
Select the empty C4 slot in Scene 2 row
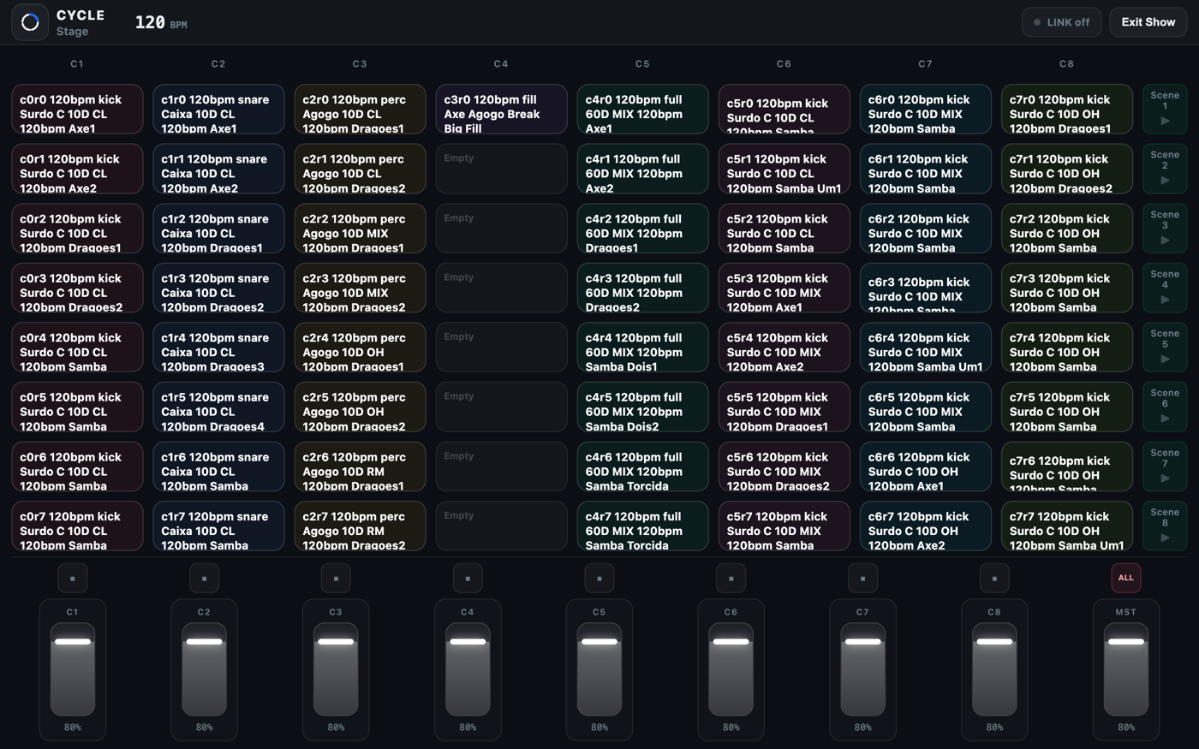pyautogui.click(x=501, y=169)
